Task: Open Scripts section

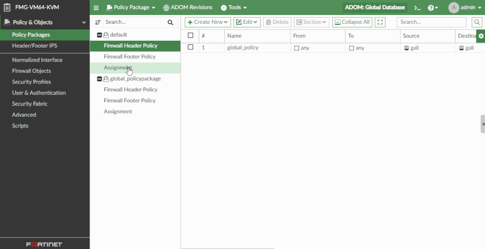Action: (45, 126)
